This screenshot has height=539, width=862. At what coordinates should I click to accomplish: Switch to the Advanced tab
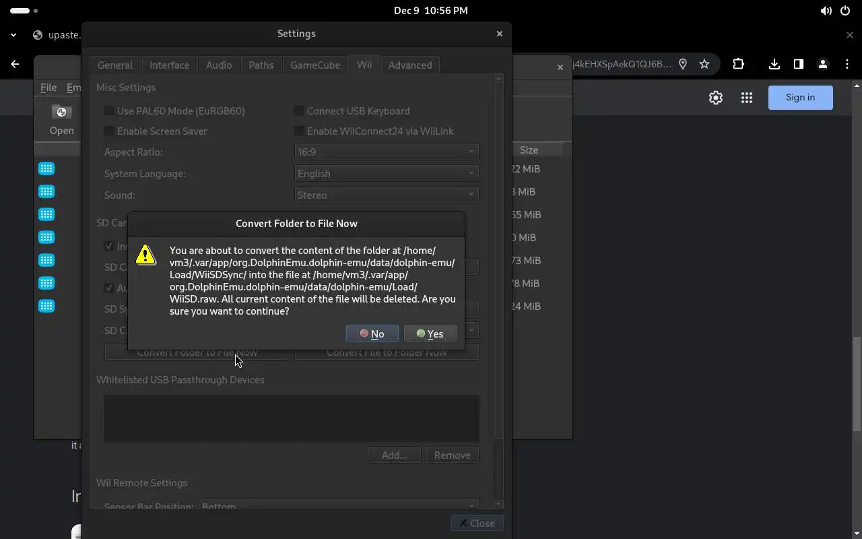tap(410, 65)
